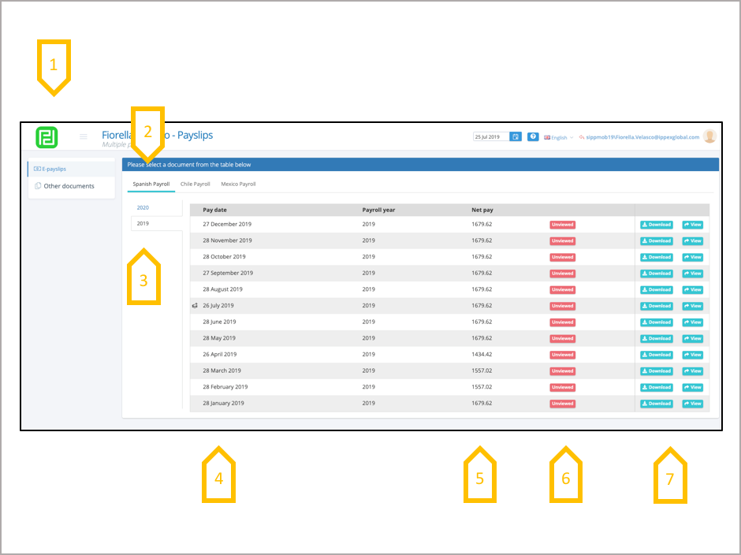
Task: View the 28 November 2019 payslip
Action: [692, 241]
